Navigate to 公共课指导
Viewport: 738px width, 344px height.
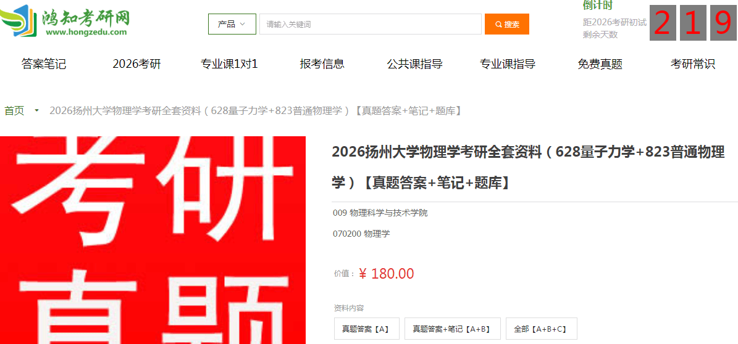click(414, 64)
